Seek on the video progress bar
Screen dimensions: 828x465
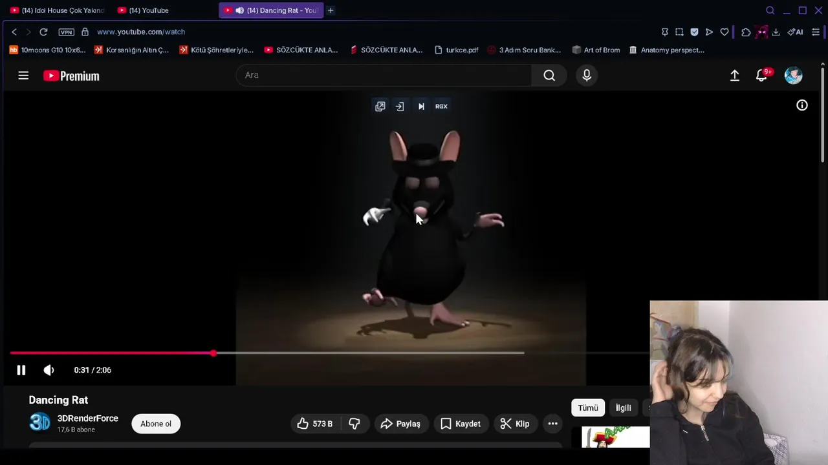(x=329, y=353)
